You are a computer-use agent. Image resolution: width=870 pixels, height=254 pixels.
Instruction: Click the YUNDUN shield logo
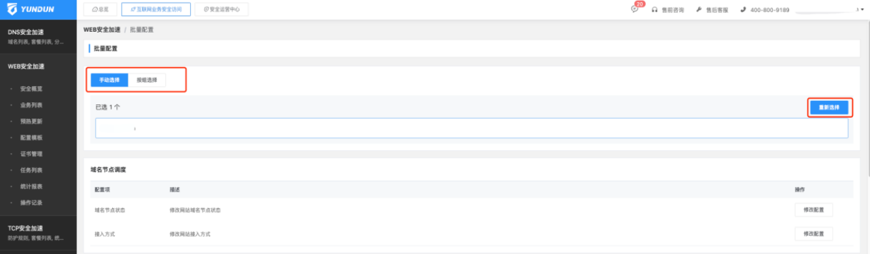coord(12,9)
